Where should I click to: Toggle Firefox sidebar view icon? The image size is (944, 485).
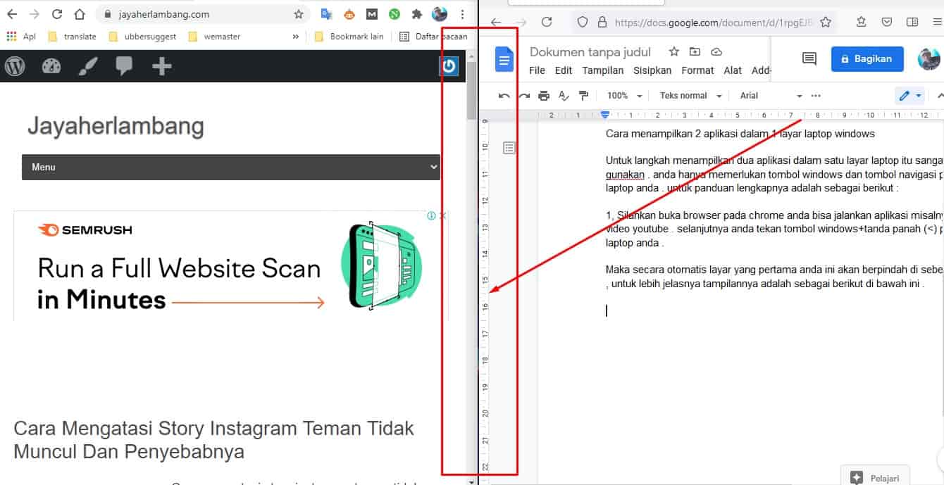click(x=912, y=23)
